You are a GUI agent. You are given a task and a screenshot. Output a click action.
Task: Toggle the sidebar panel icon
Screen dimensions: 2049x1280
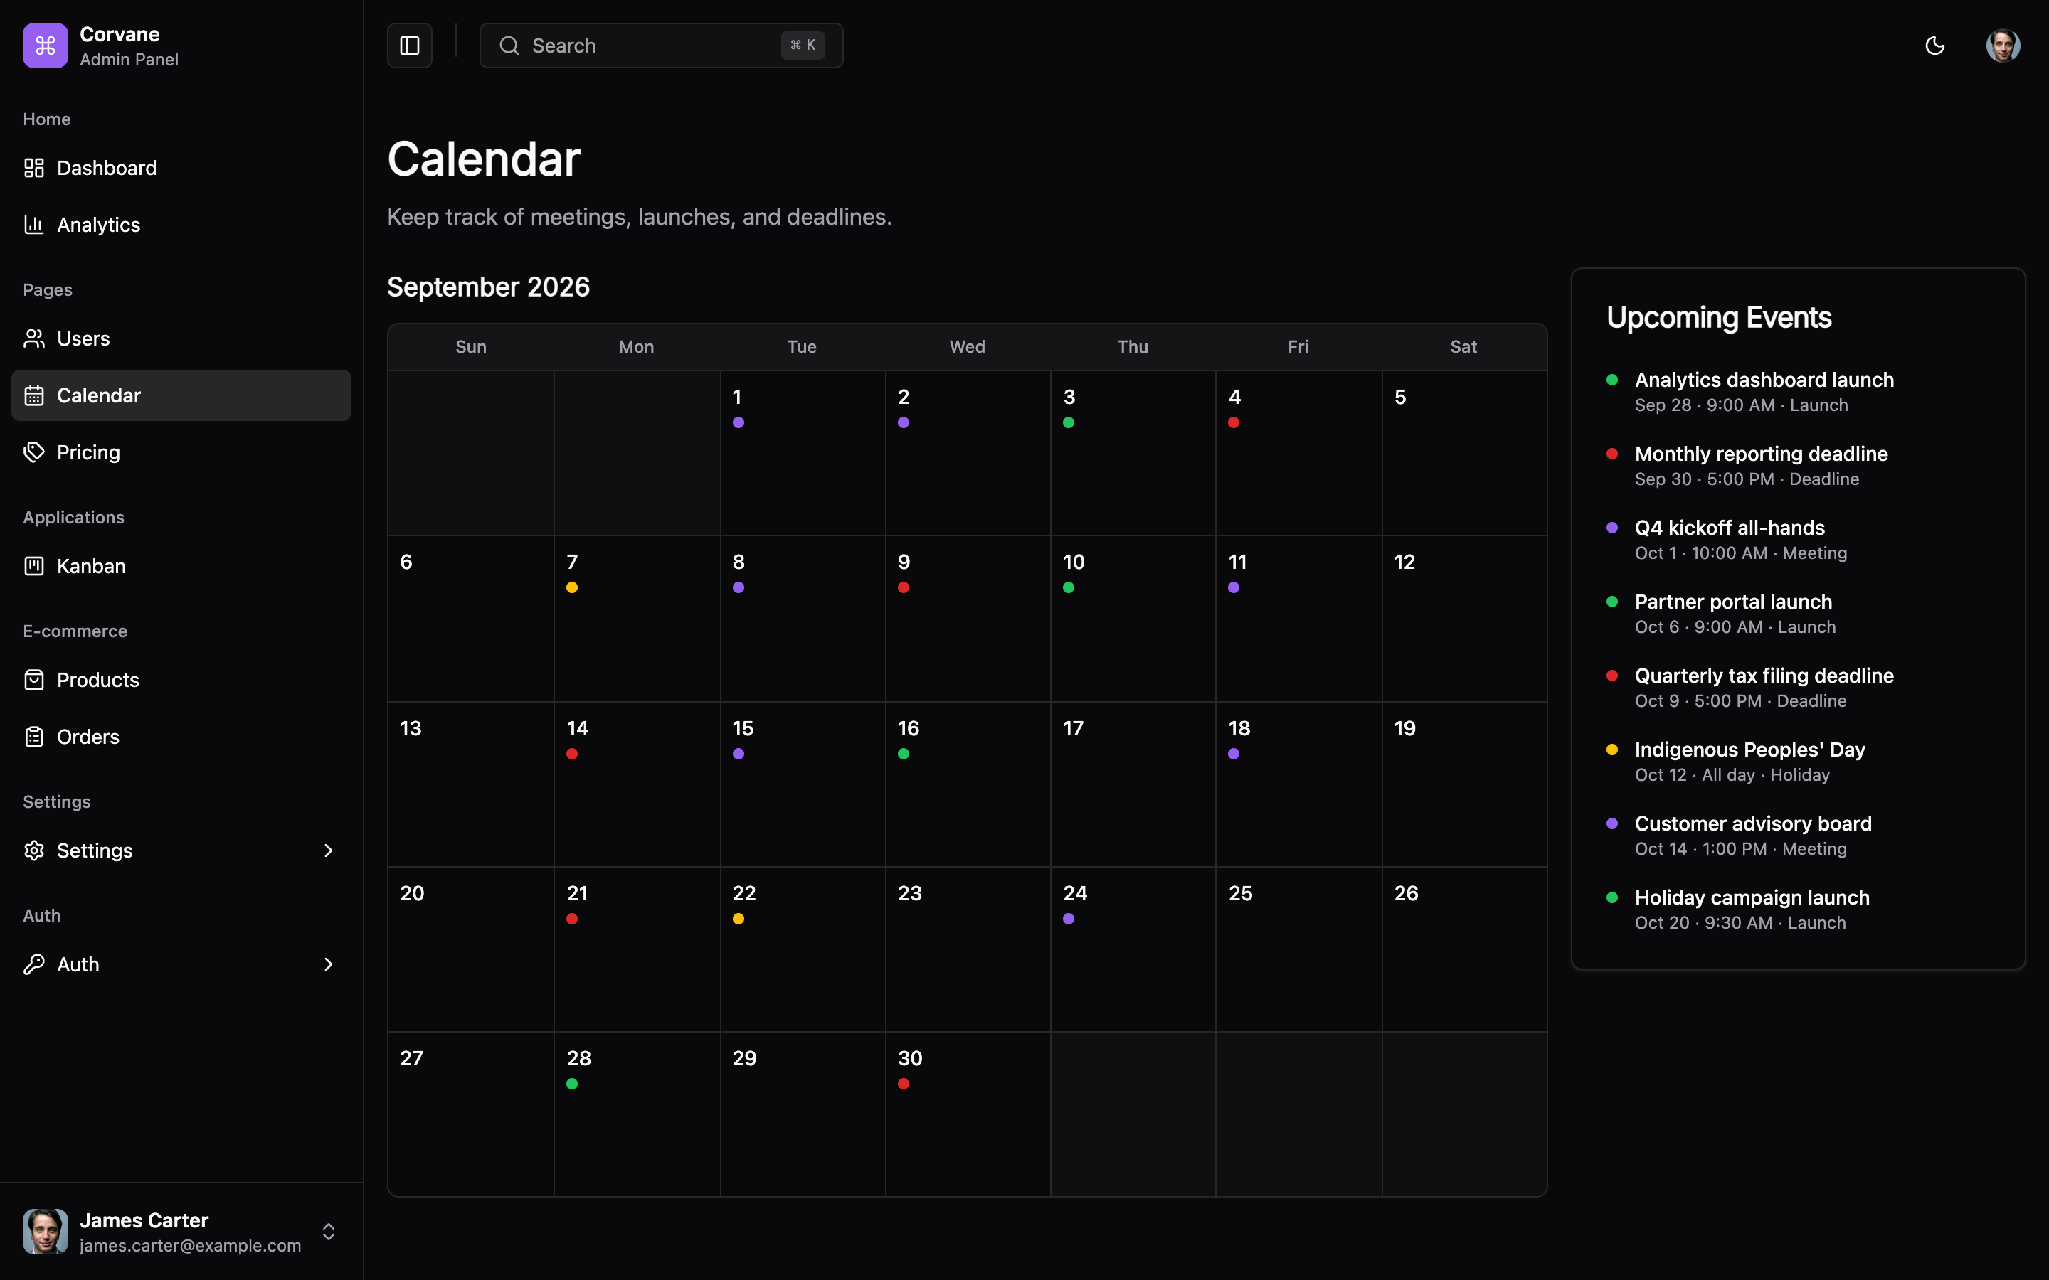410,46
